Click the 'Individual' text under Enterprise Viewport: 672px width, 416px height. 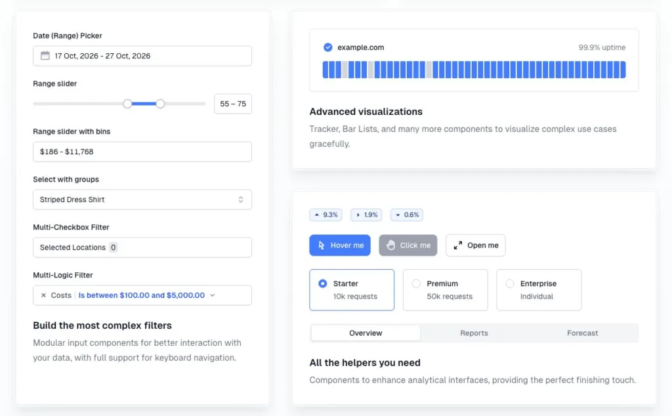pos(537,296)
